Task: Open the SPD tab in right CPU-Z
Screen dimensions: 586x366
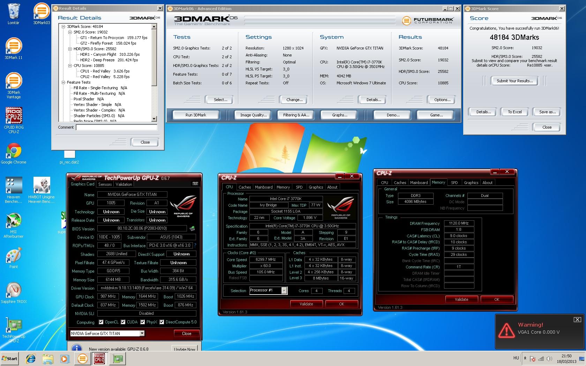Action: point(454,183)
